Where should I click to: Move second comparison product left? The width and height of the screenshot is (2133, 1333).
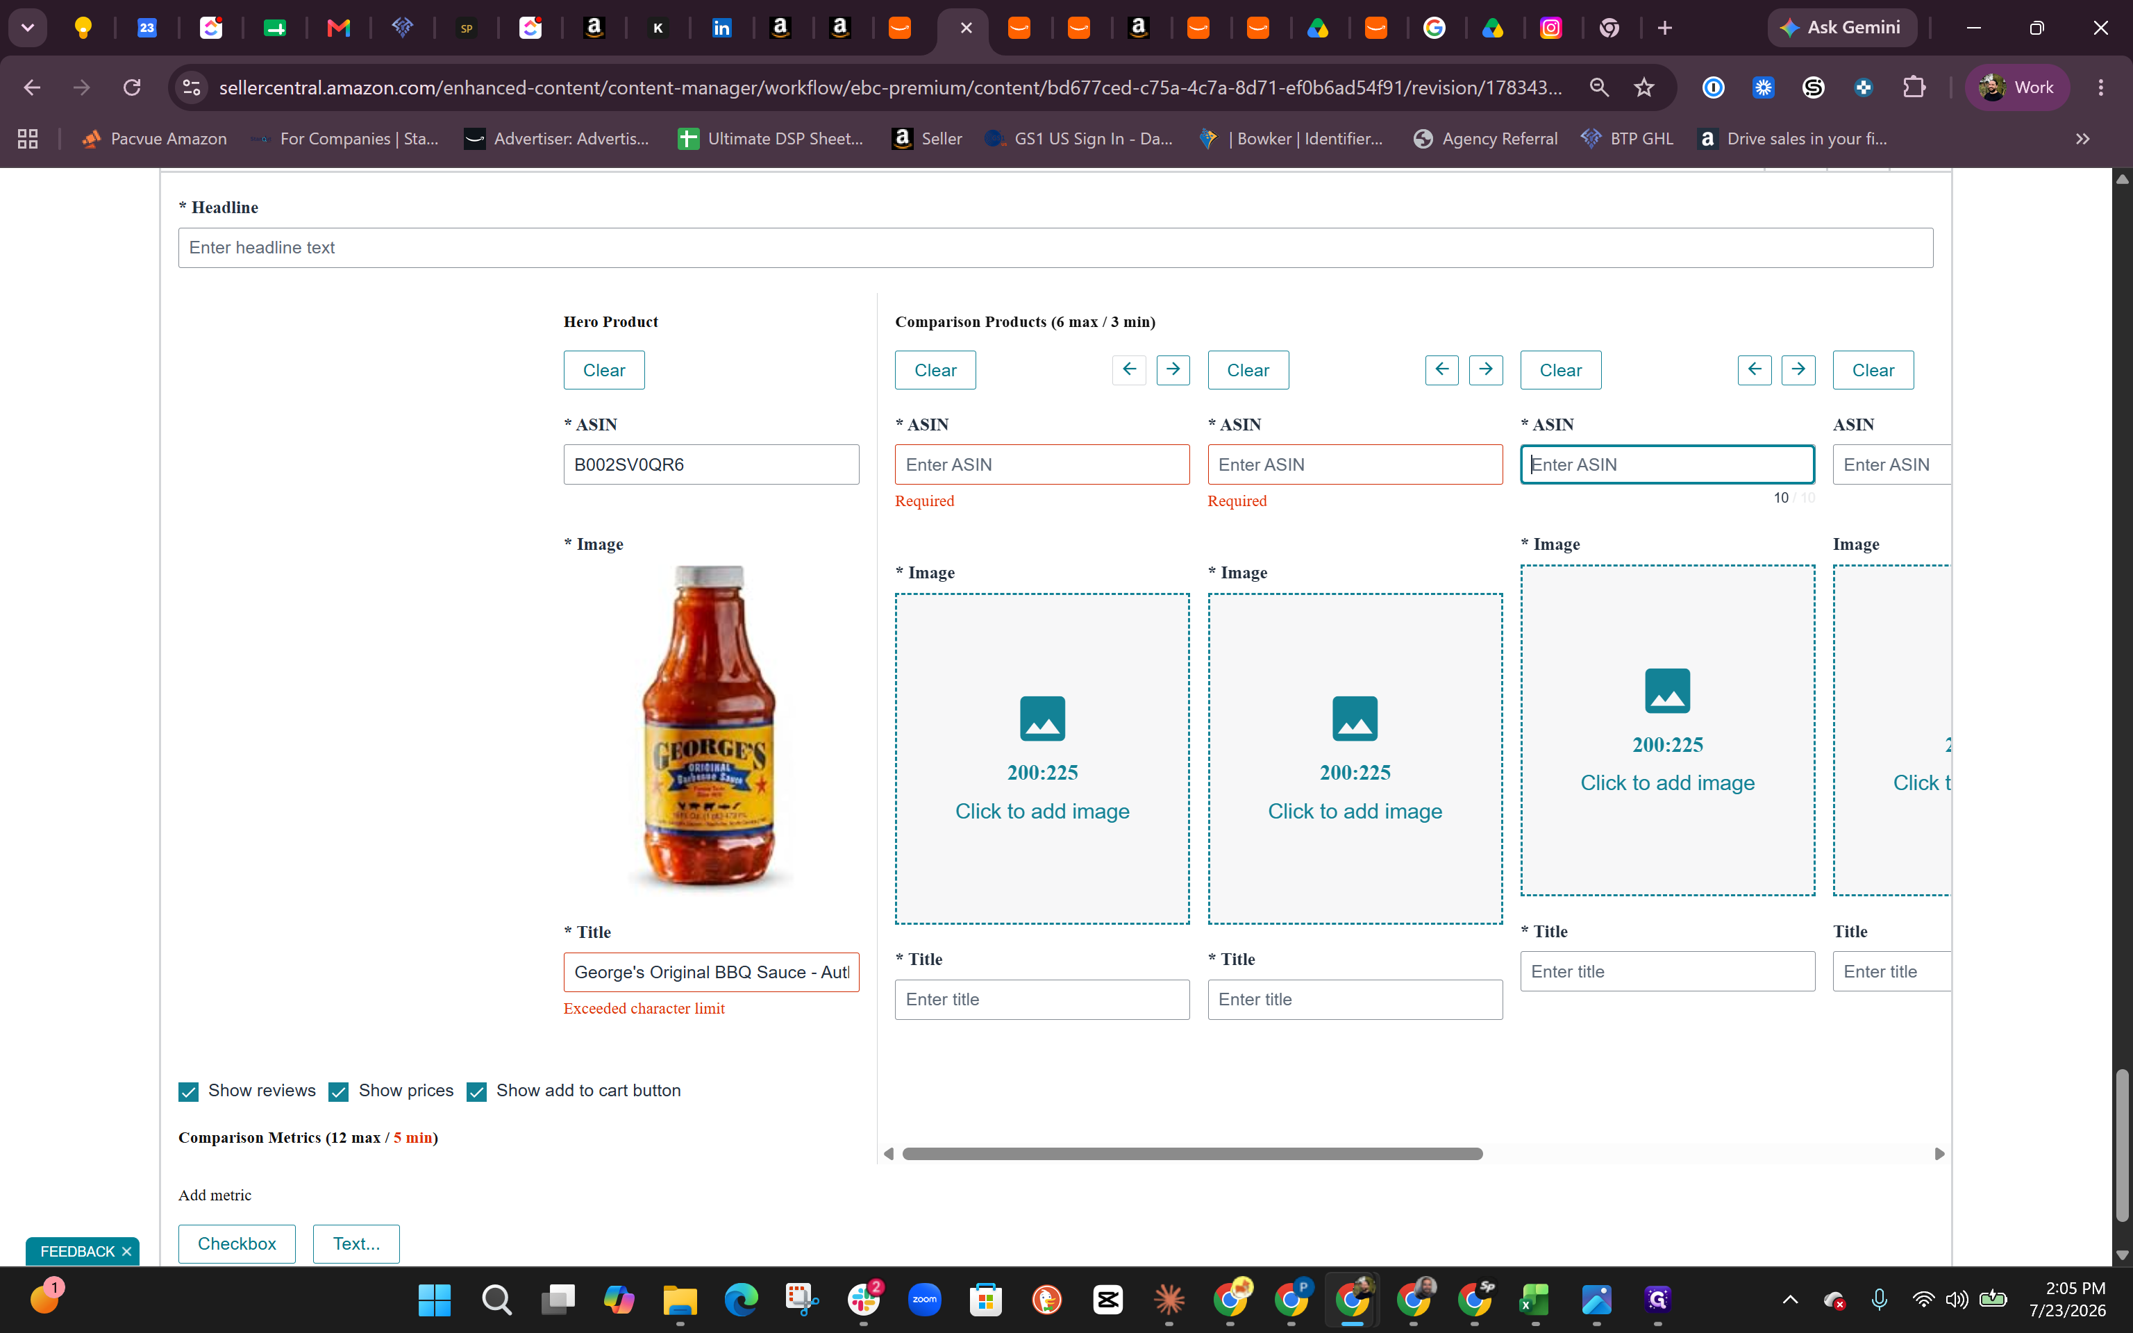(x=1442, y=369)
